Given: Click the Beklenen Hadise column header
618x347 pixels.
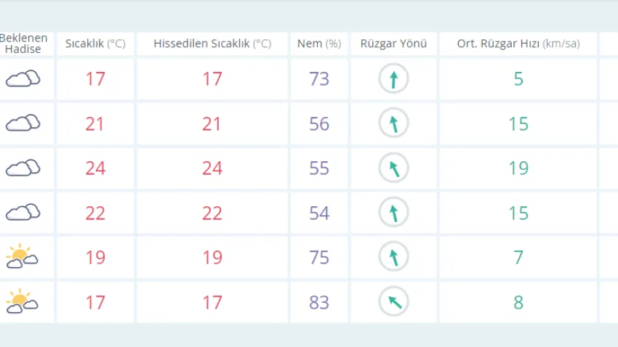Looking at the screenshot, I should tap(23, 44).
